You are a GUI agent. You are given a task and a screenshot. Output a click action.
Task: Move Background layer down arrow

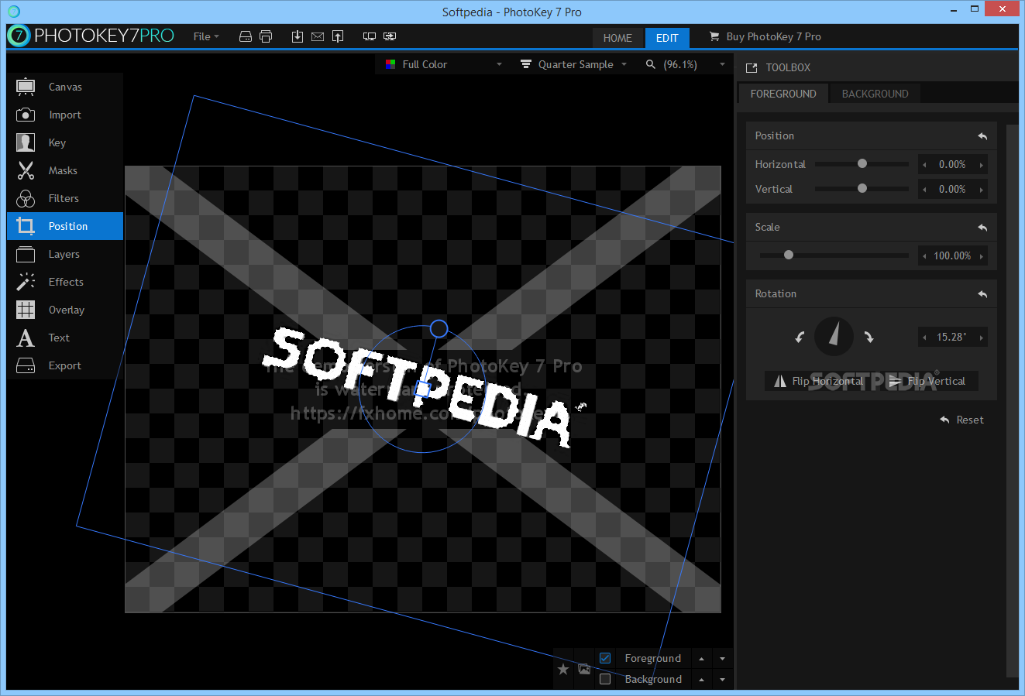click(722, 680)
